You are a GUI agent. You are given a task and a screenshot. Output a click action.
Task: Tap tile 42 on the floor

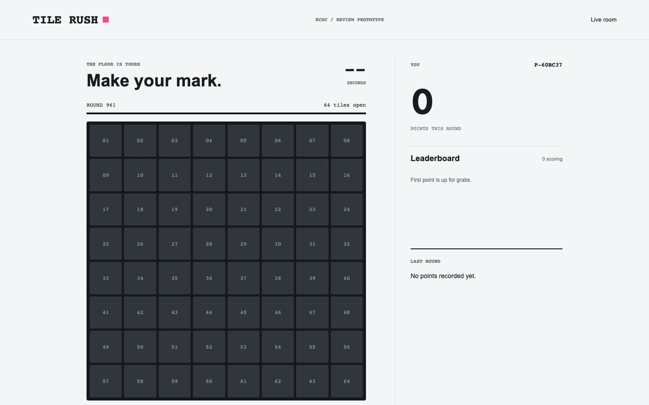(140, 312)
